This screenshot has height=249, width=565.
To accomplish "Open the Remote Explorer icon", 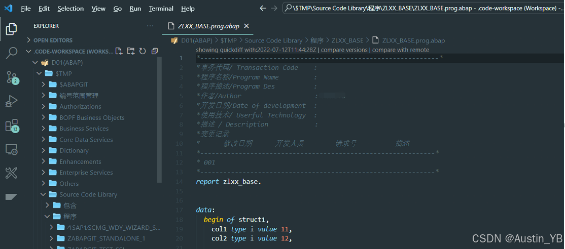I will pyautogui.click(x=11, y=149).
